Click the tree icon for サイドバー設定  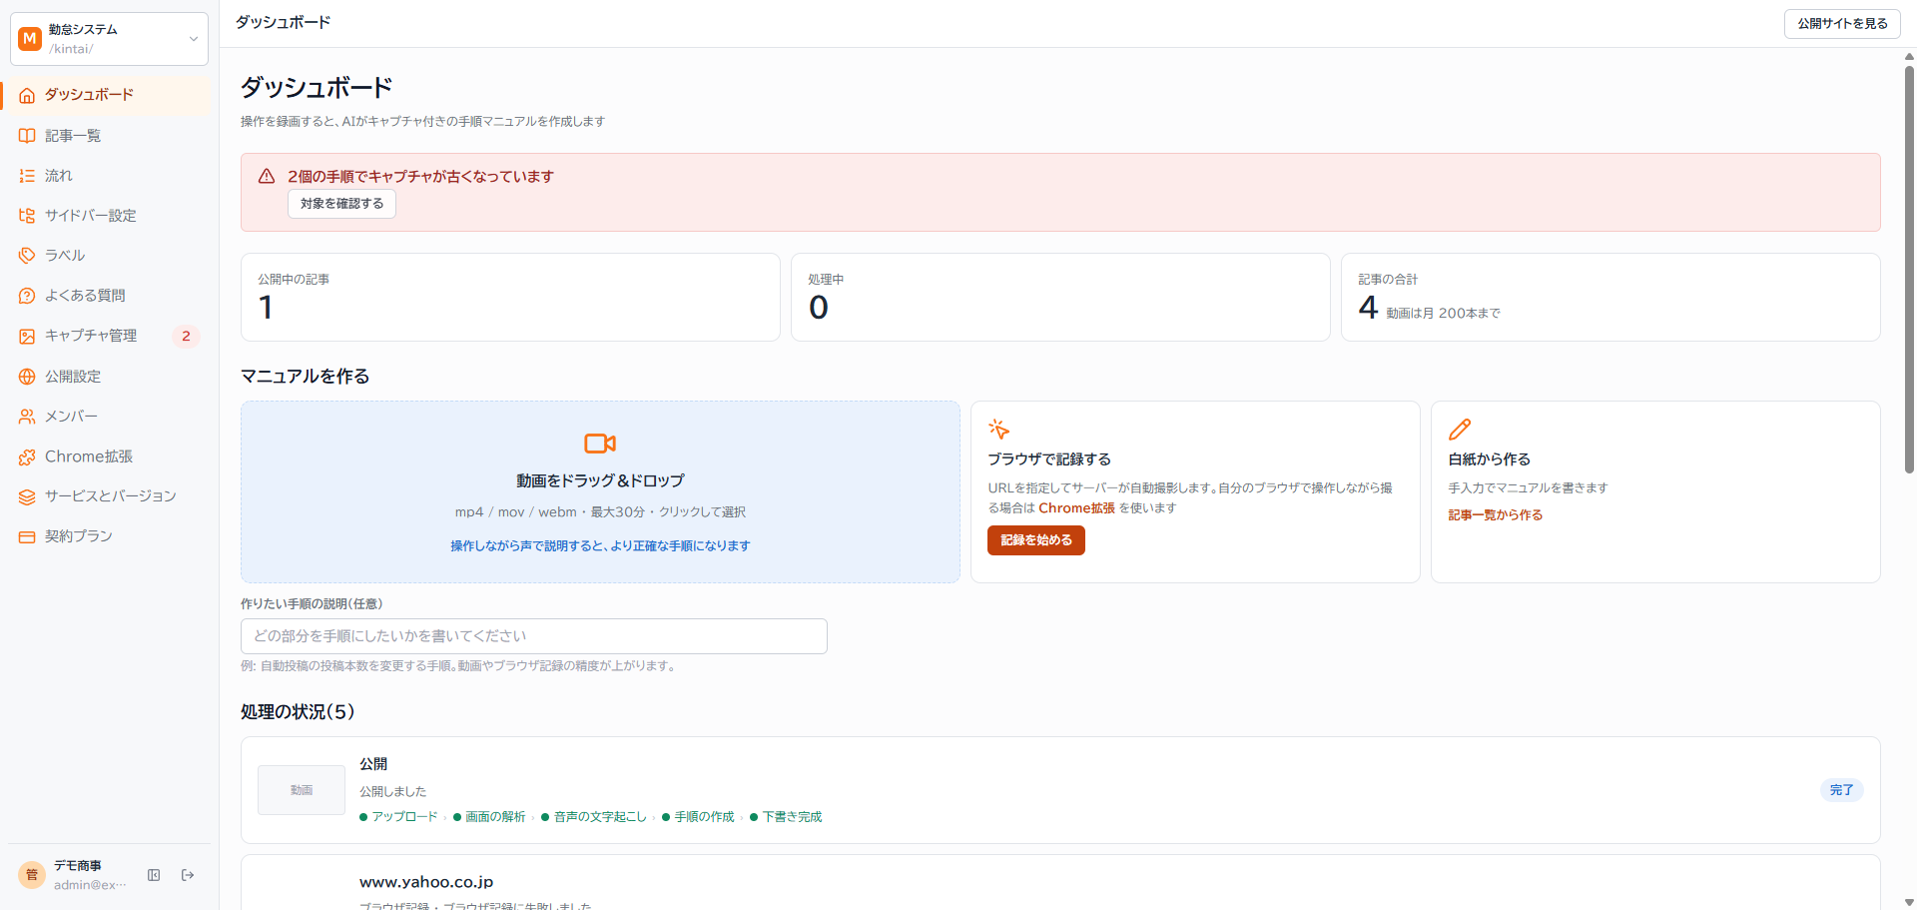(x=27, y=216)
